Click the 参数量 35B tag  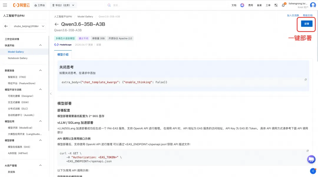pos(98,39)
